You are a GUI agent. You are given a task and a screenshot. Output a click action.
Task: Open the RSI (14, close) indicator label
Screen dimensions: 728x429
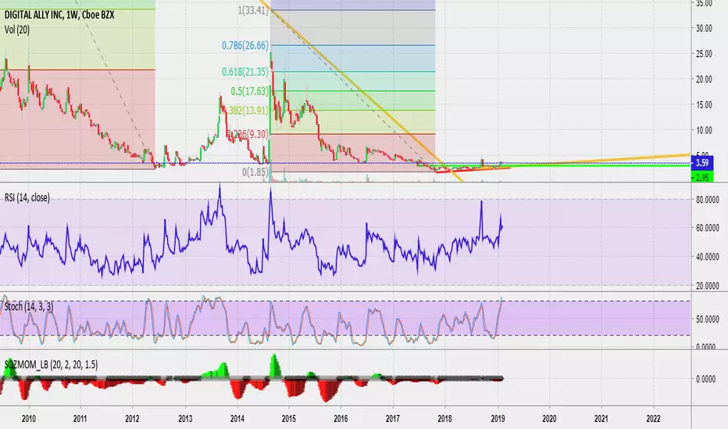coord(27,197)
